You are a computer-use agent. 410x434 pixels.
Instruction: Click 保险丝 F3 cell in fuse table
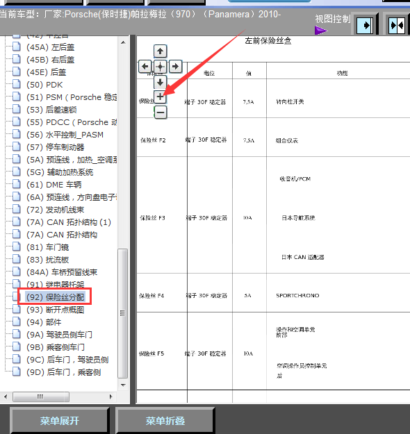pyautogui.click(x=152, y=218)
